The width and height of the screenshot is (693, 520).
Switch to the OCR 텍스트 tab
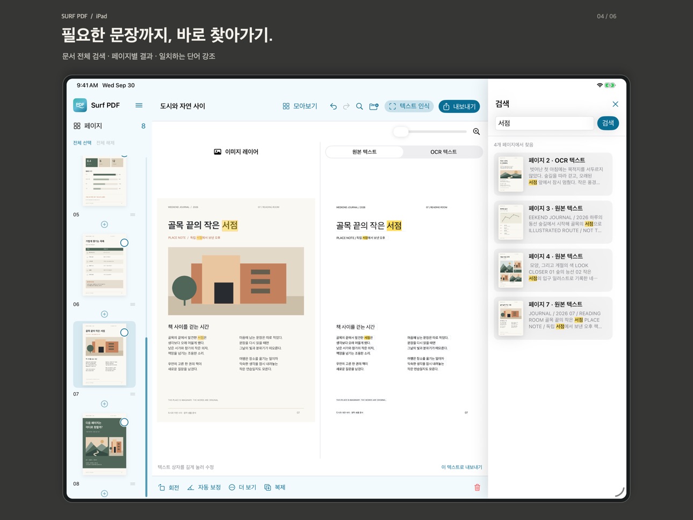pos(443,152)
